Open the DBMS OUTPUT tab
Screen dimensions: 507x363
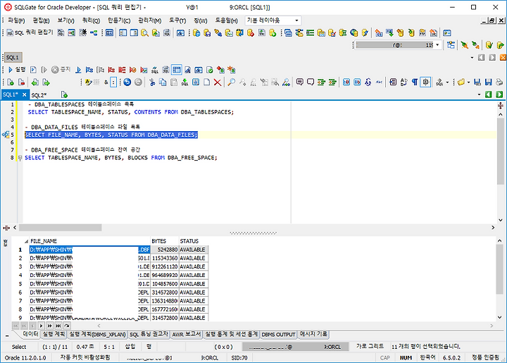[x=278, y=334]
